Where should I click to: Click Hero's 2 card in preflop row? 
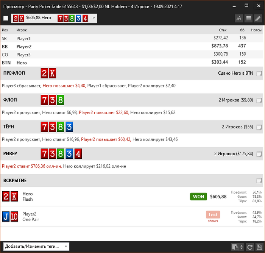[44, 73]
